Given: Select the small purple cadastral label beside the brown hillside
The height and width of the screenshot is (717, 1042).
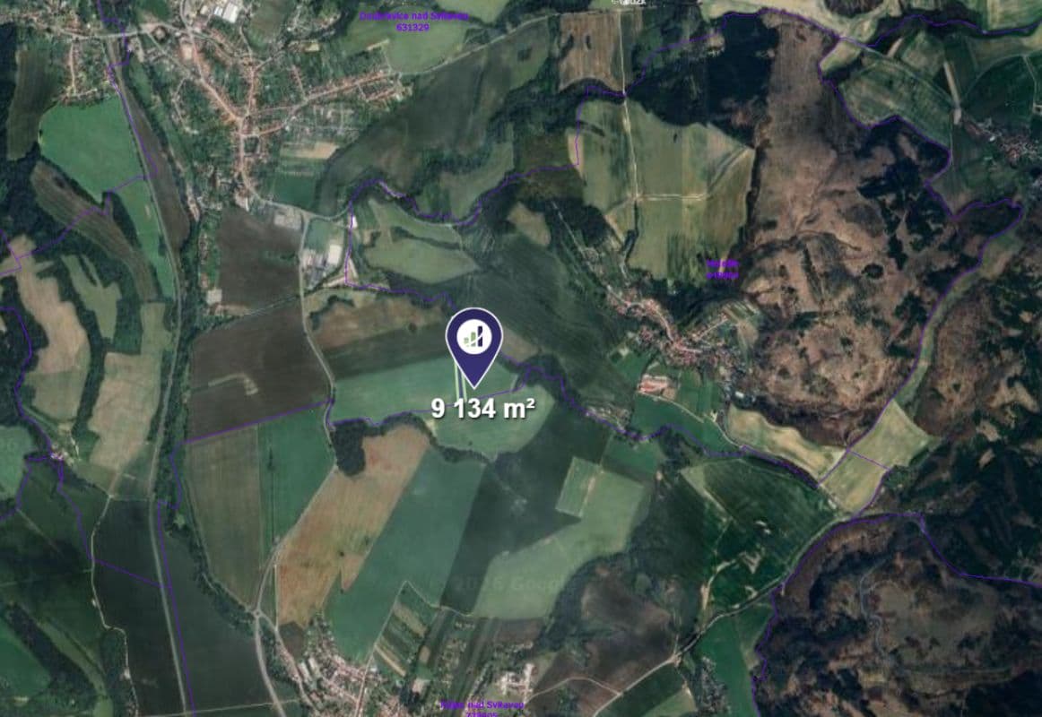Looking at the screenshot, I should click(723, 269).
